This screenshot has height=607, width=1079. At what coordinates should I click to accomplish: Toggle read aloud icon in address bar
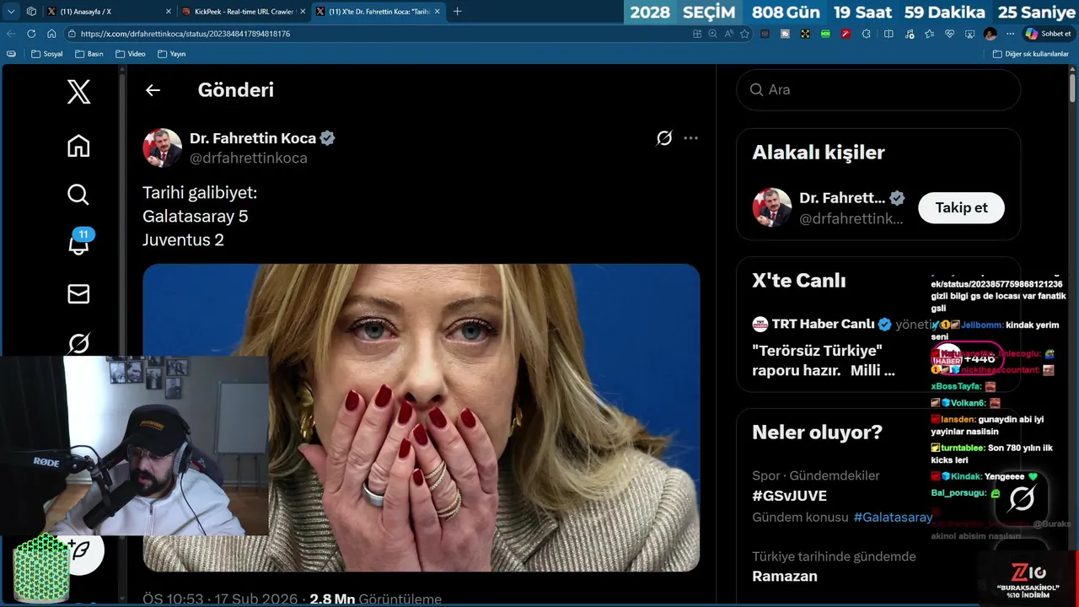click(x=729, y=34)
